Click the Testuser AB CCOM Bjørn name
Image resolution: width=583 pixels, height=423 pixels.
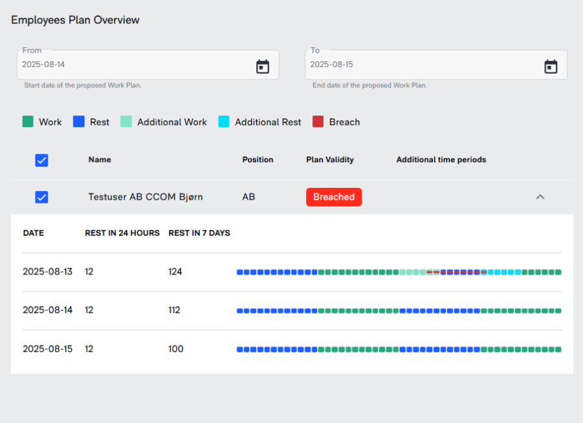146,197
